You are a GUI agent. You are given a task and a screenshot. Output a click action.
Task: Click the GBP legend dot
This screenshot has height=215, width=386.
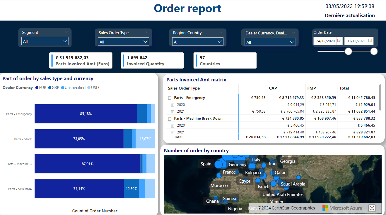tap(50, 88)
